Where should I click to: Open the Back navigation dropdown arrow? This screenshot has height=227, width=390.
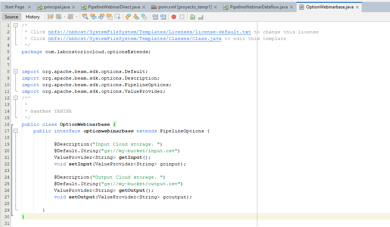pos(65,17)
